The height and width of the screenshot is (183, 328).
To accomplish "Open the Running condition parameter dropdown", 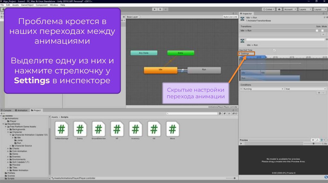I will [x=263, y=89].
